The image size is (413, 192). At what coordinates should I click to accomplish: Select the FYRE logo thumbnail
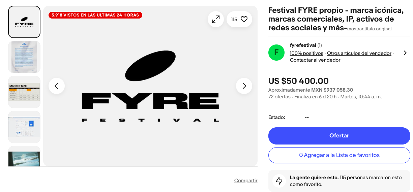coord(24,22)
